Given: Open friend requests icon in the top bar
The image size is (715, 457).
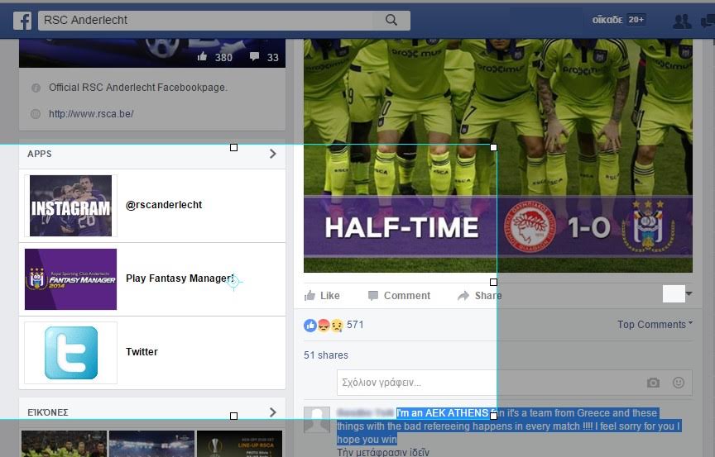Looking at the screenshot, I should 682,21.
